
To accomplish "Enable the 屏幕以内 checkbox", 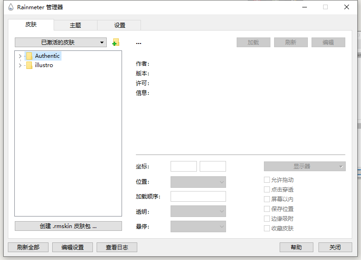I will [x=267, y=199].
